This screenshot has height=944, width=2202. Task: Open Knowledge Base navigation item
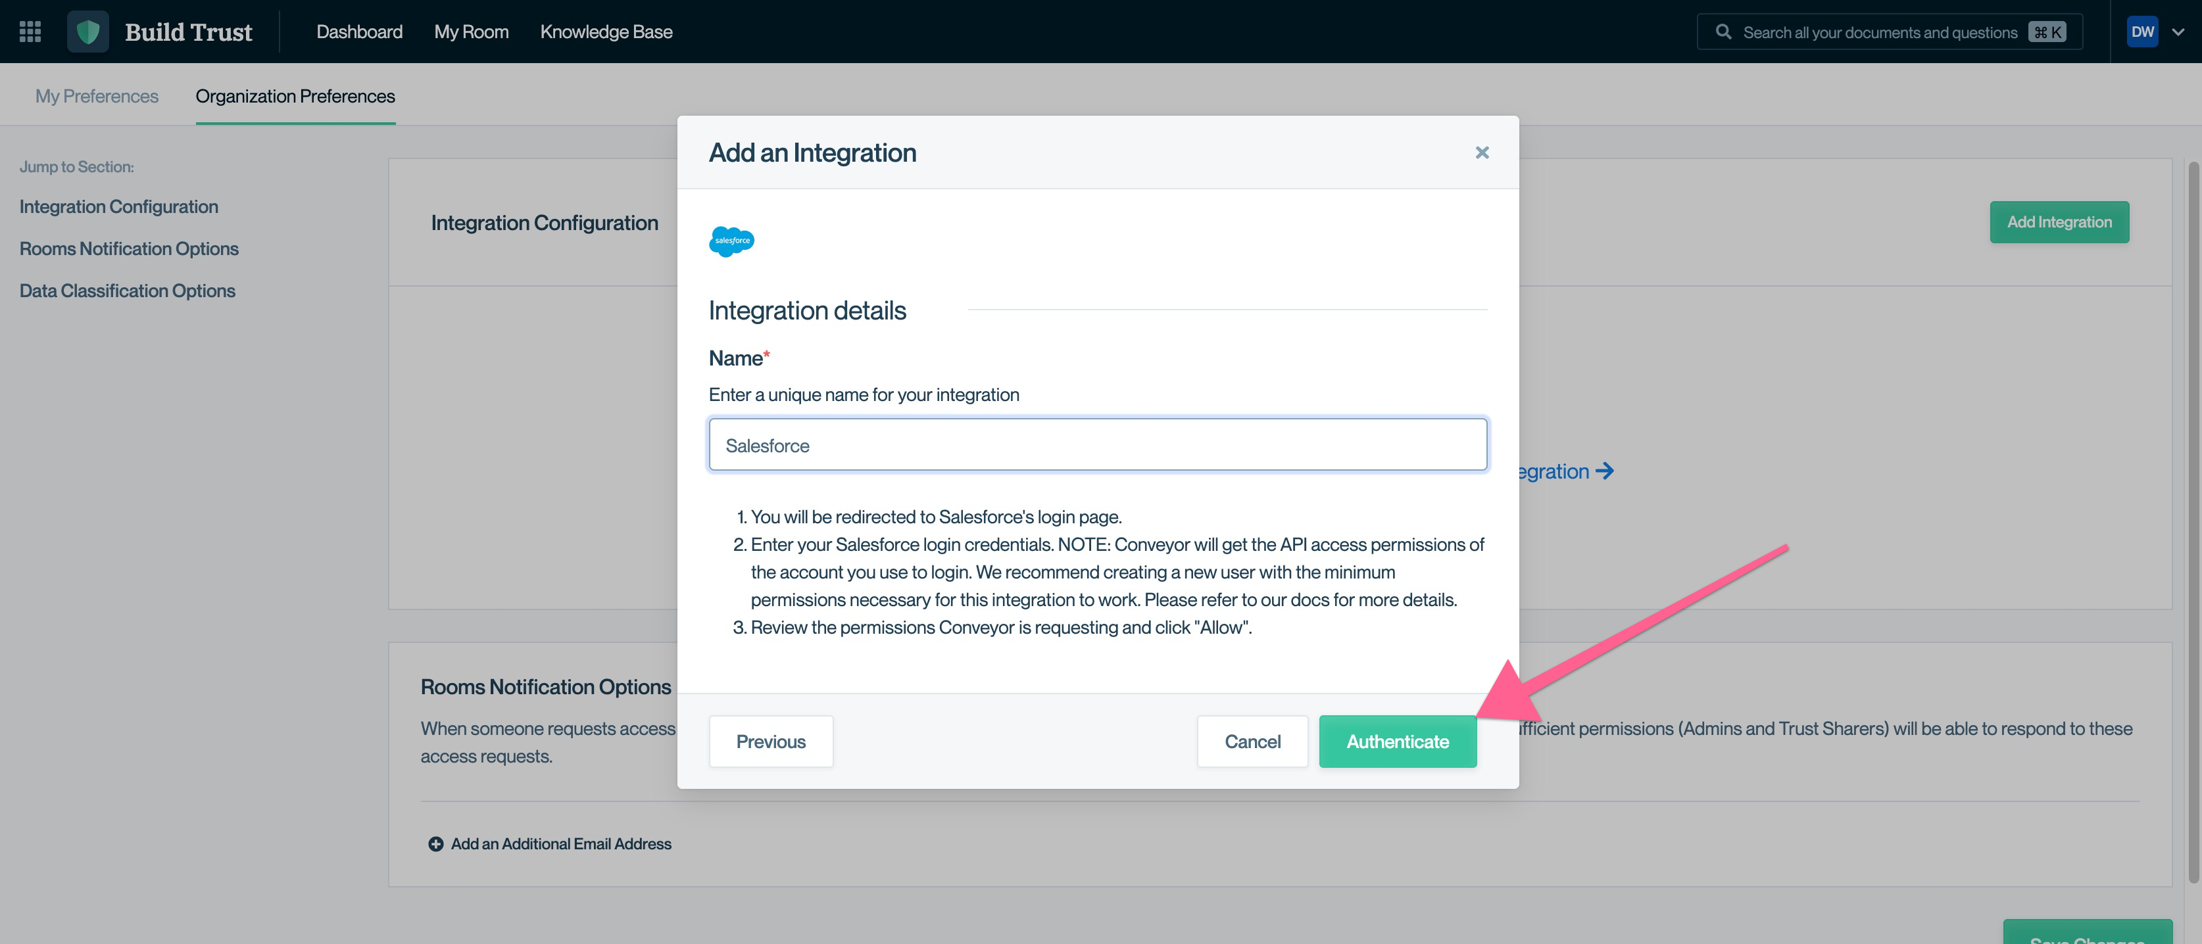pos(606,32)
